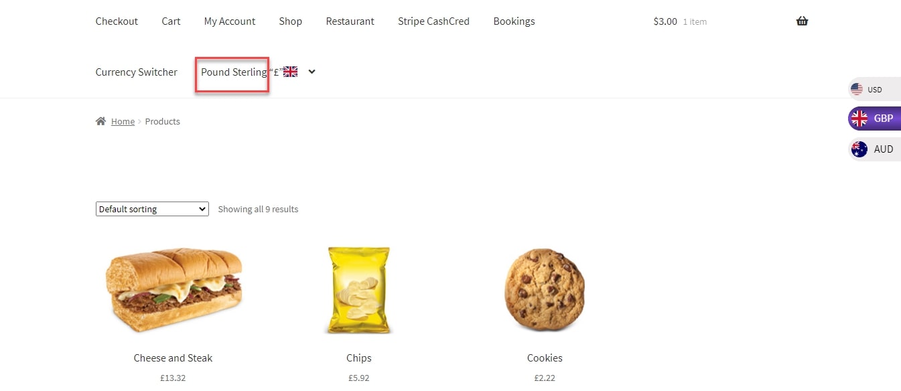Viewport: 901px width, 391px height.
Task: Click the Cookies product image
Action: (545, 290)
